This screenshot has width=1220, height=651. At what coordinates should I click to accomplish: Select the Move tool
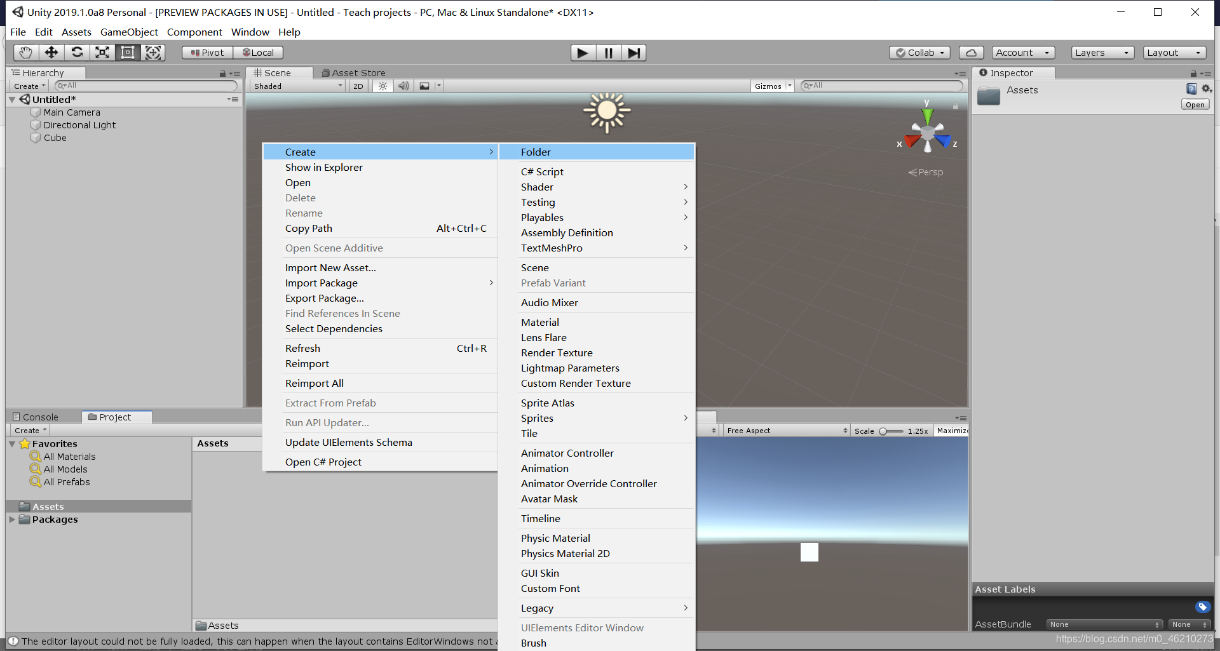click(x=51, y=53)
